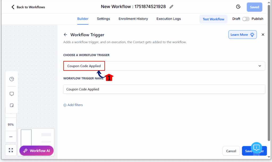The image size is (272, 162).
Task: Open the Settings tab
Action: point(103,19)
